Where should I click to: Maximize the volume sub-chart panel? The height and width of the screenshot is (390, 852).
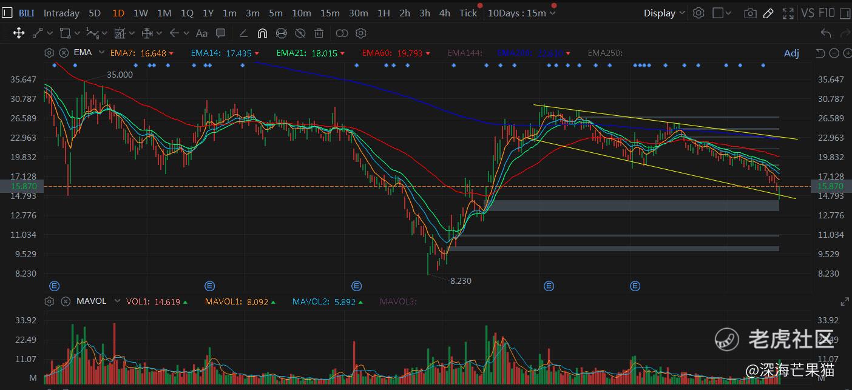pos(844,301)
